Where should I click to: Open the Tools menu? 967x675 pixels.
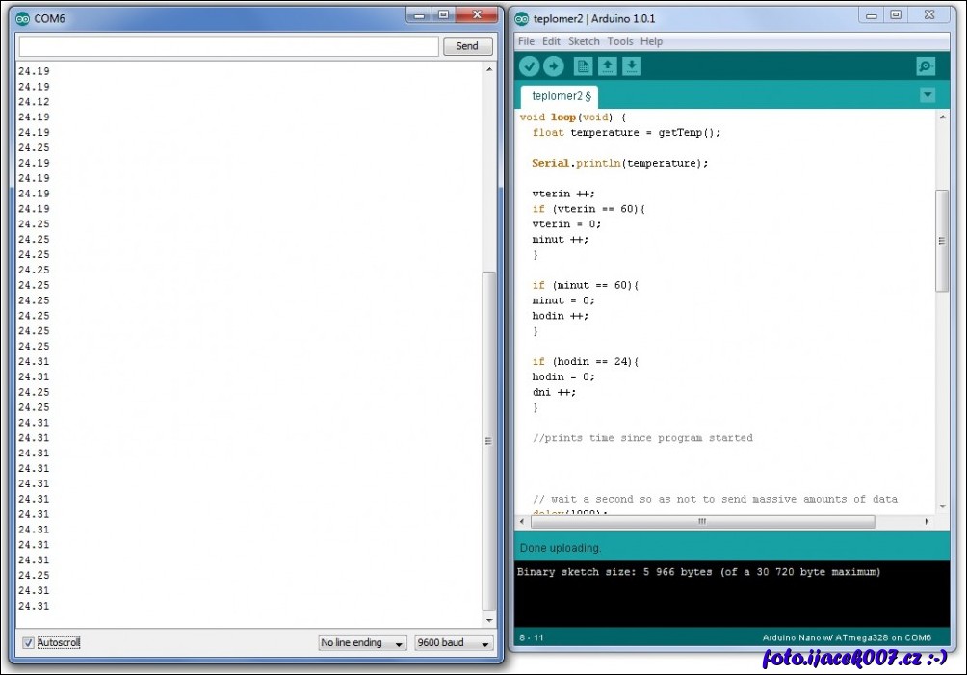(x=620, y=41)
